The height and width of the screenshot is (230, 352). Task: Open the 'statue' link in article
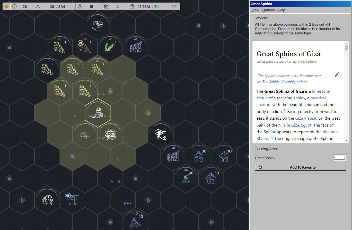click(x=262, y=98)
